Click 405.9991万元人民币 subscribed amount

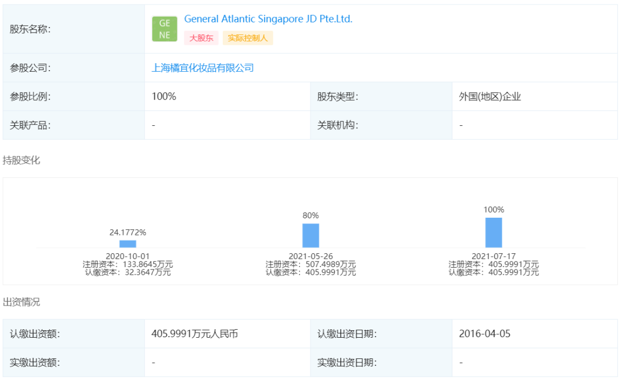195,334
